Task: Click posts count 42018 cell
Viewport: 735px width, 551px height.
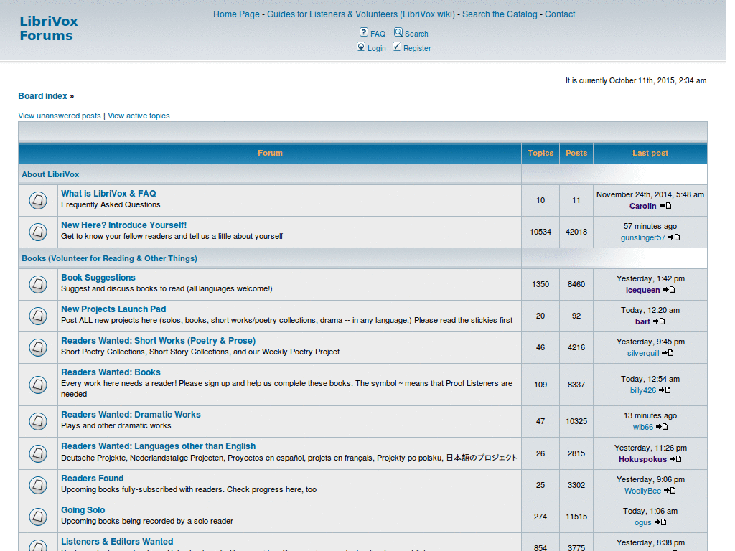Action: point(576,232)
